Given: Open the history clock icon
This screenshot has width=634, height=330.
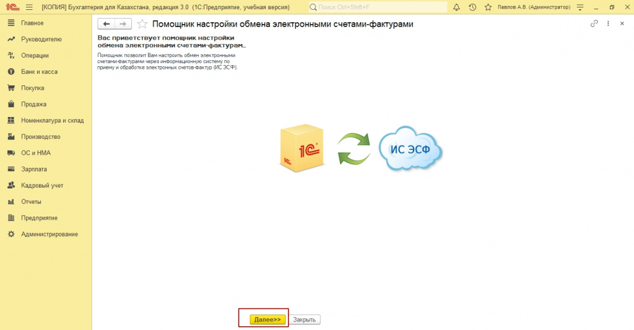Looking at the screenshot, I should coord(472,7).
